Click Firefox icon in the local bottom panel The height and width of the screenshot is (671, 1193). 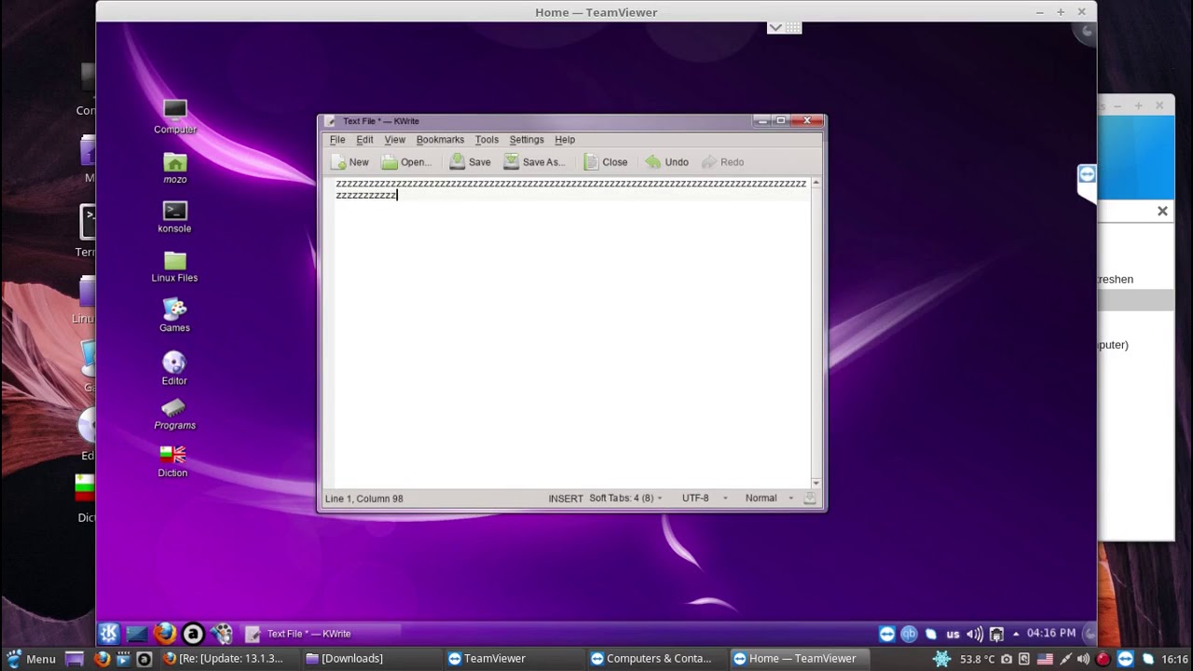pyautogui.click(x=102, y=659)
